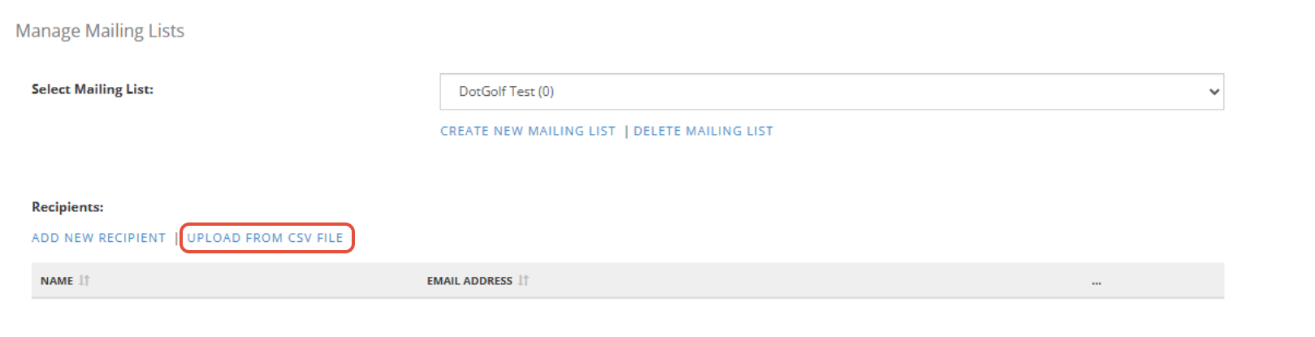Click the pipe divider before Delete Mailing List
The image size is (1315, 337).
(x=626, y=132)
